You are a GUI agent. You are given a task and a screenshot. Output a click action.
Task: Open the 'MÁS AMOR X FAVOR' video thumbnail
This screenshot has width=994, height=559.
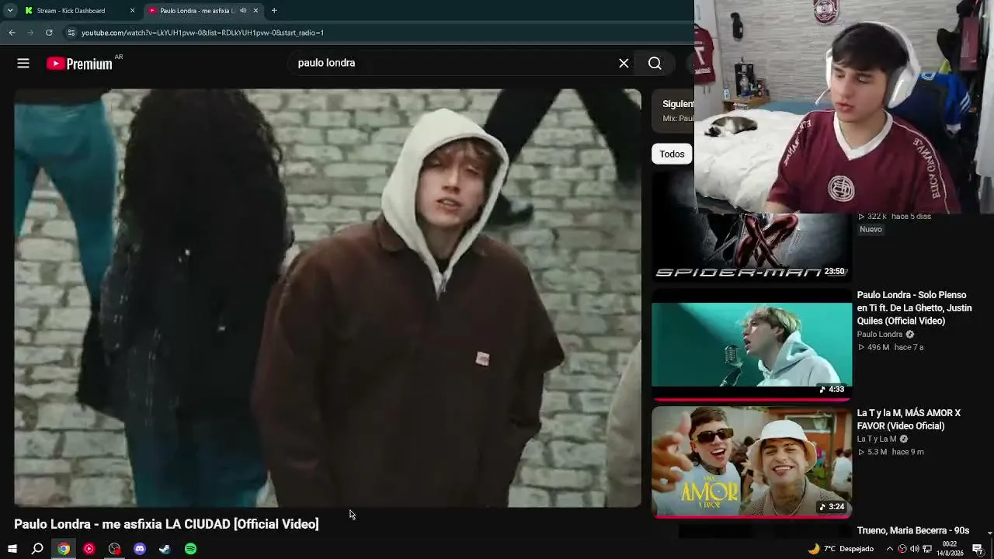(x=751, y=462)
